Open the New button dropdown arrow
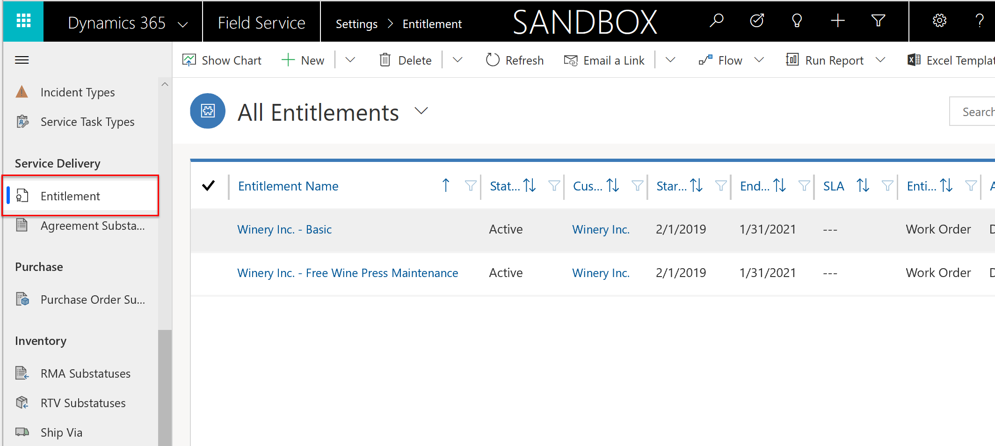 pos(350,60)
